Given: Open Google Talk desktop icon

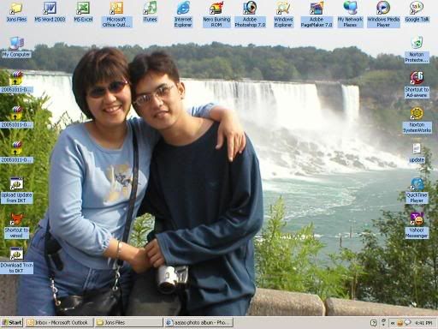Looking at the screenshot, I should point(417,12).
